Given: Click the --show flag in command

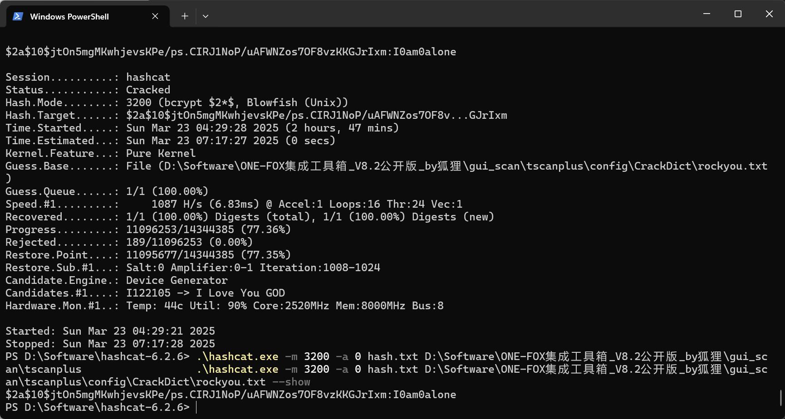Looking at the screenshot, I should (291, 382).
